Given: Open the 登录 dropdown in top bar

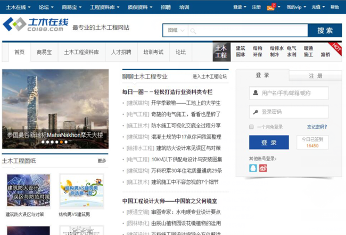Looking at the screenshot, I should coord(240,7).
